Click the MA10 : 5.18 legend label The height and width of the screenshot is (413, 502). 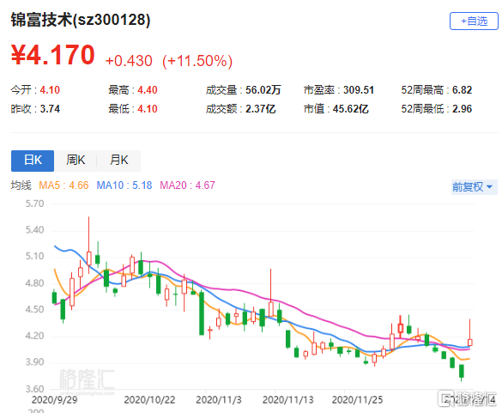click(x=124, y=185)
